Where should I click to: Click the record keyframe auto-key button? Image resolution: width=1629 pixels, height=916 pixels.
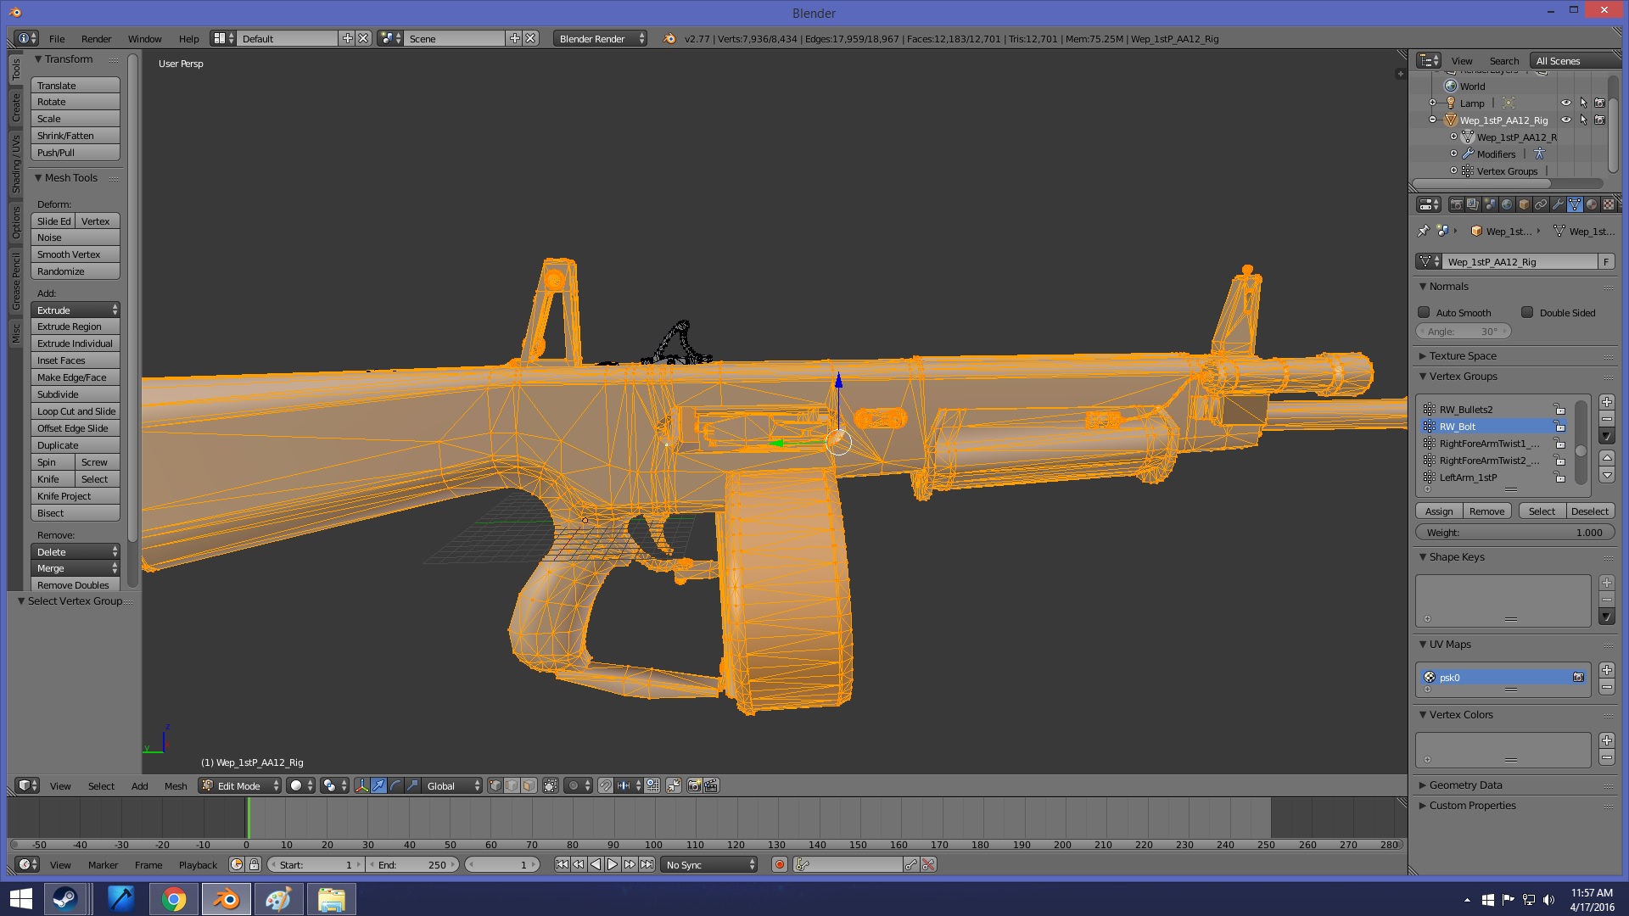780,864
